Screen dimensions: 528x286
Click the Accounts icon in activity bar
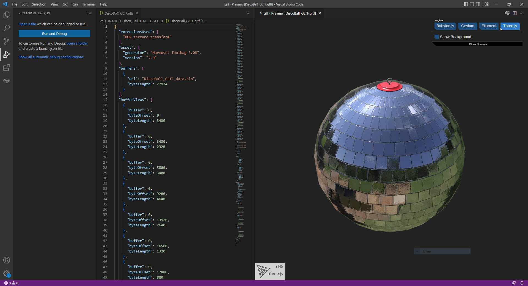[7, 260]
